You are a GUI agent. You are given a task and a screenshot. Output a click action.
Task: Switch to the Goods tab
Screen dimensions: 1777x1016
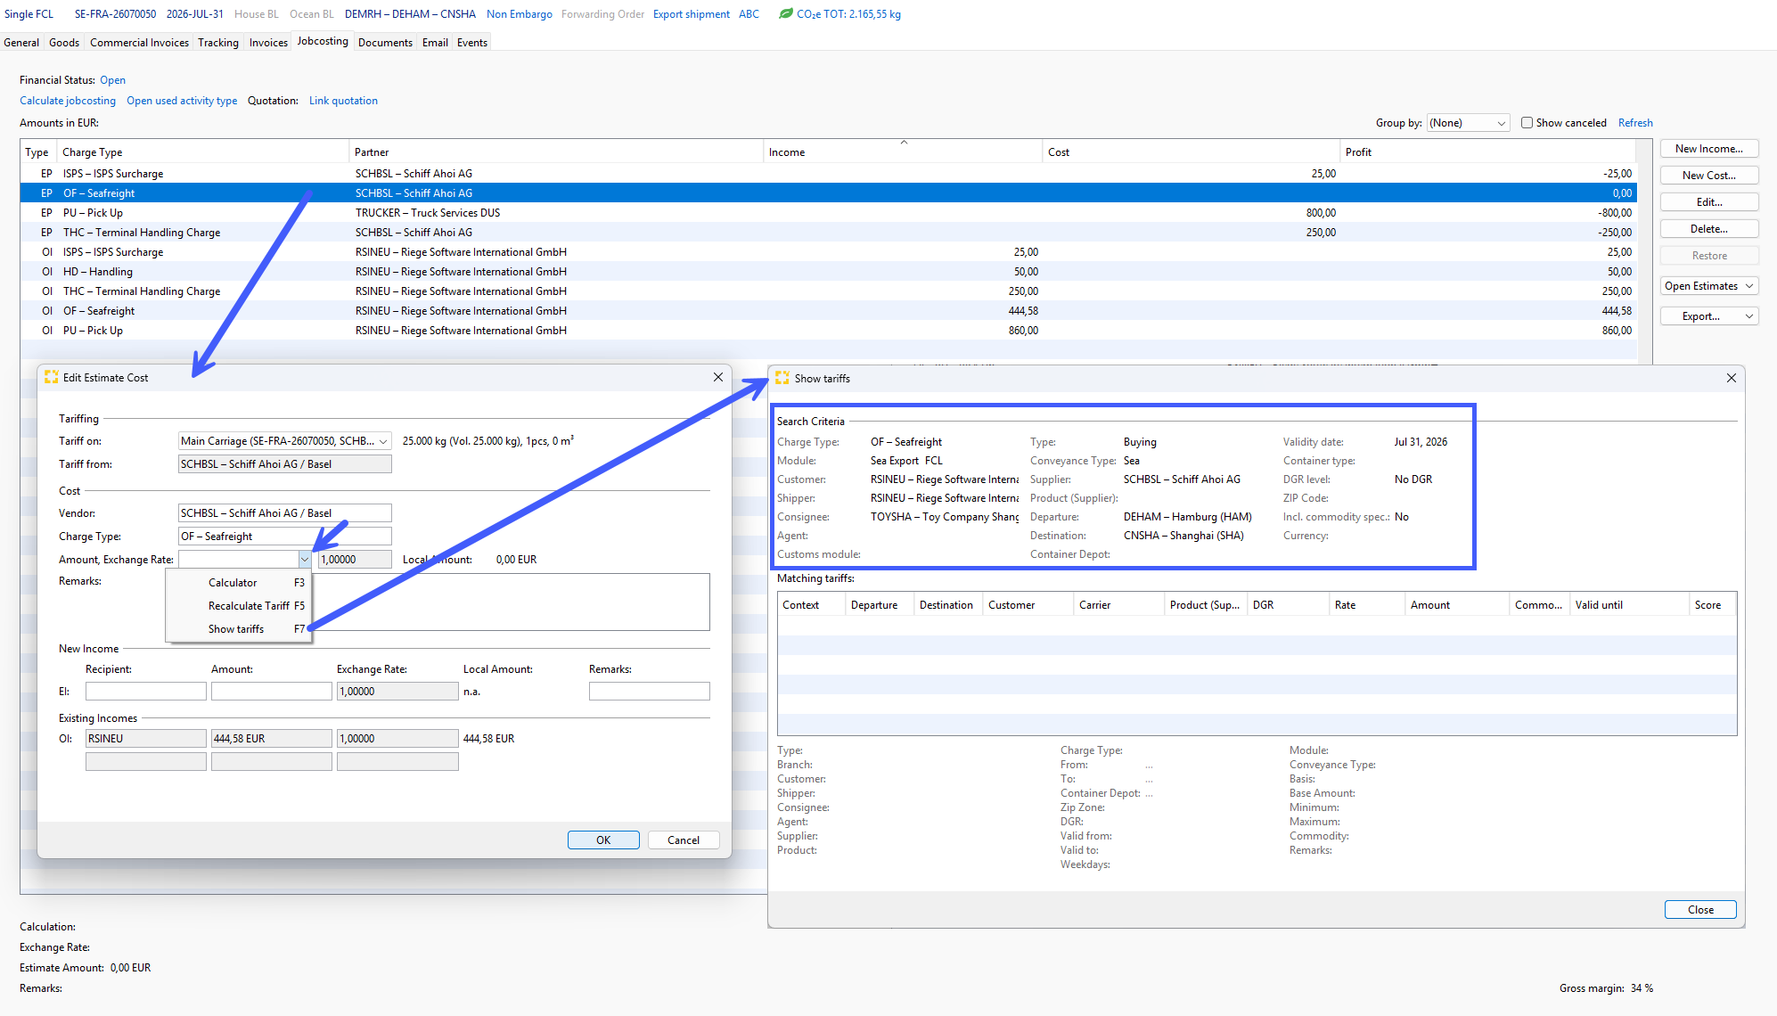64,42
